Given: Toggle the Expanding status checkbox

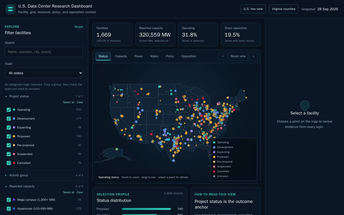Looking at the screenshot, I should [9, 127].
